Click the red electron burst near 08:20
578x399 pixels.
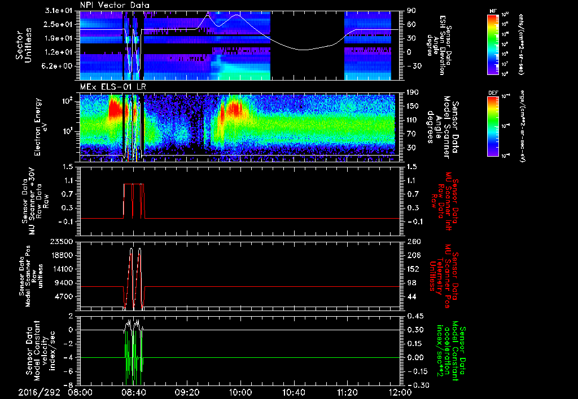(115, 107)
